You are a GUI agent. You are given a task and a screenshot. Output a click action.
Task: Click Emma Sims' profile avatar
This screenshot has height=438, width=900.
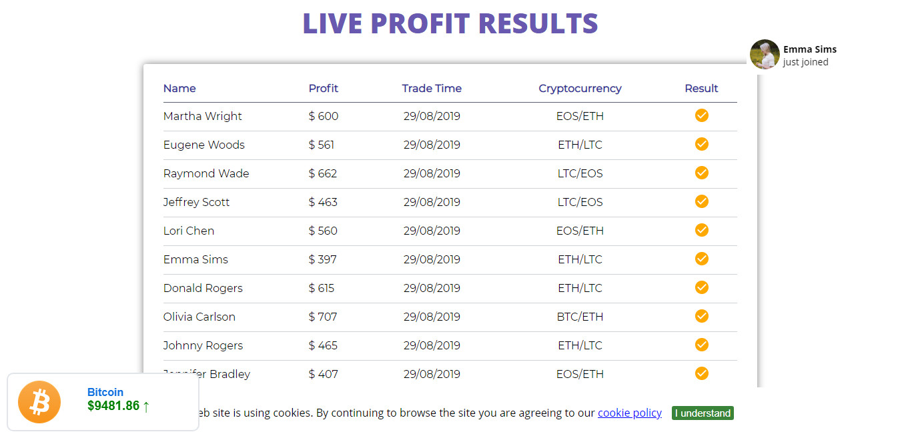pos(765,55)
